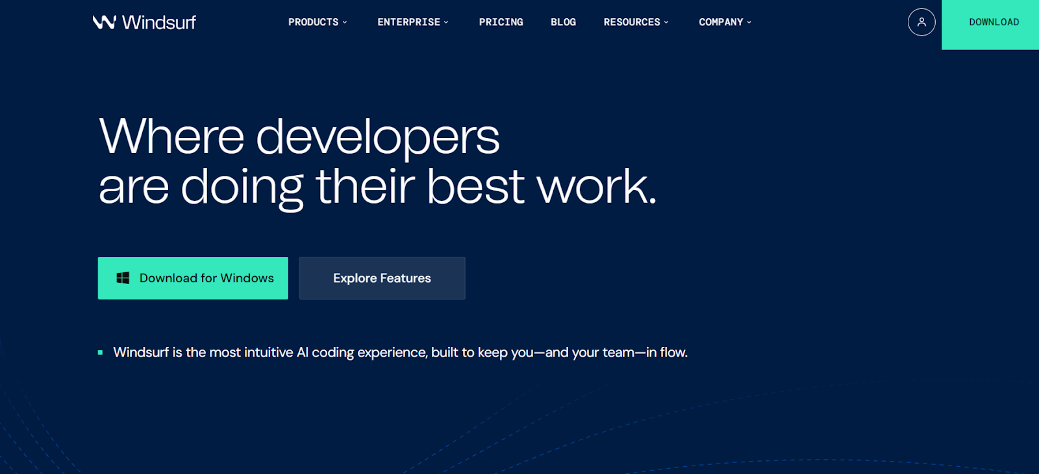This screenshot has height=474, width=1039.
Task: Expand the Resources dropdown menu
Action: pyautogui.click(x=636, y=22)
